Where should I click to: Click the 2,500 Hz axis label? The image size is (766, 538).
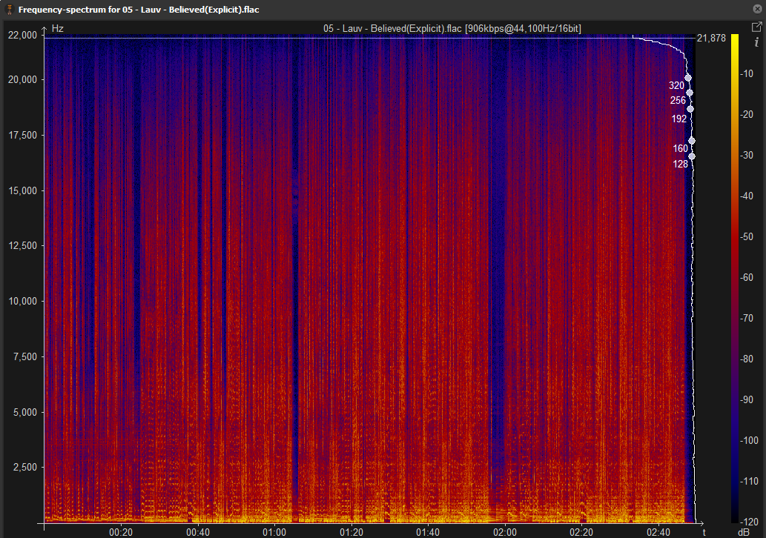(25, 467)
